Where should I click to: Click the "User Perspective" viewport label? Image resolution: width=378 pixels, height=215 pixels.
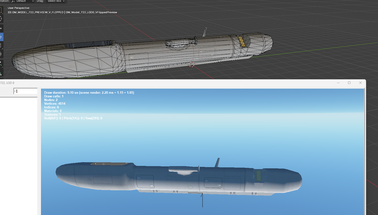pos(19,8)
